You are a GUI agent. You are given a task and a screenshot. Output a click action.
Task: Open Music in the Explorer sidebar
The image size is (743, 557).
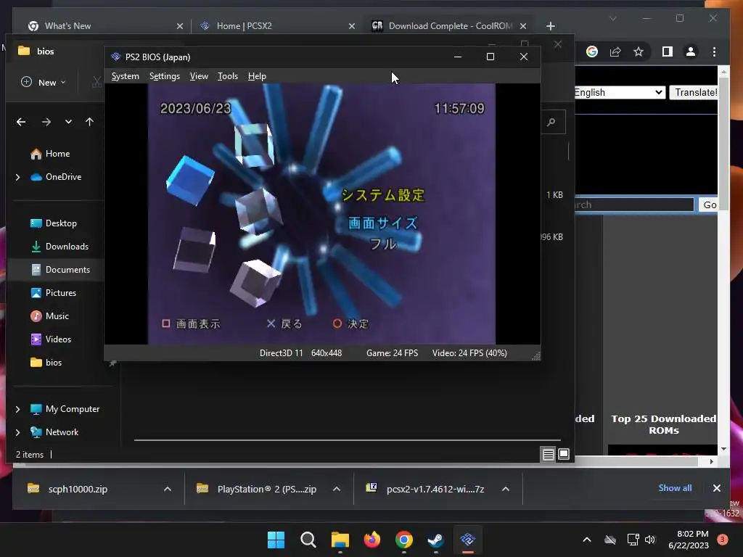pos(49,316)
